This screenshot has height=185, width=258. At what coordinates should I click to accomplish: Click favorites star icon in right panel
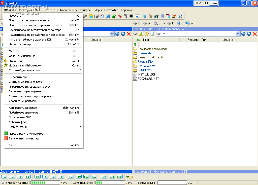tap(147, 34)
